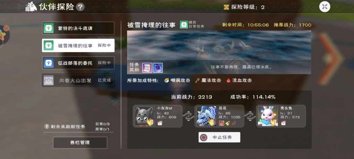Tap link icon between 小灰灰 and 花花

(x=188, y=116)
